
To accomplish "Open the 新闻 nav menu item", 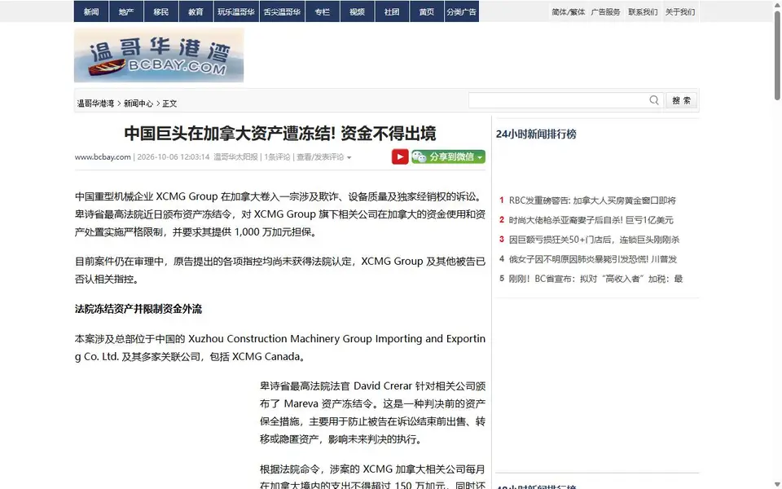I will point(91,11).
